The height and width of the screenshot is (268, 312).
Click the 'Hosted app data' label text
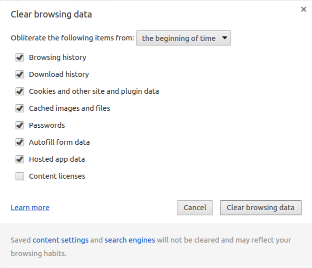pyautogui.click(x=57, y=159)
